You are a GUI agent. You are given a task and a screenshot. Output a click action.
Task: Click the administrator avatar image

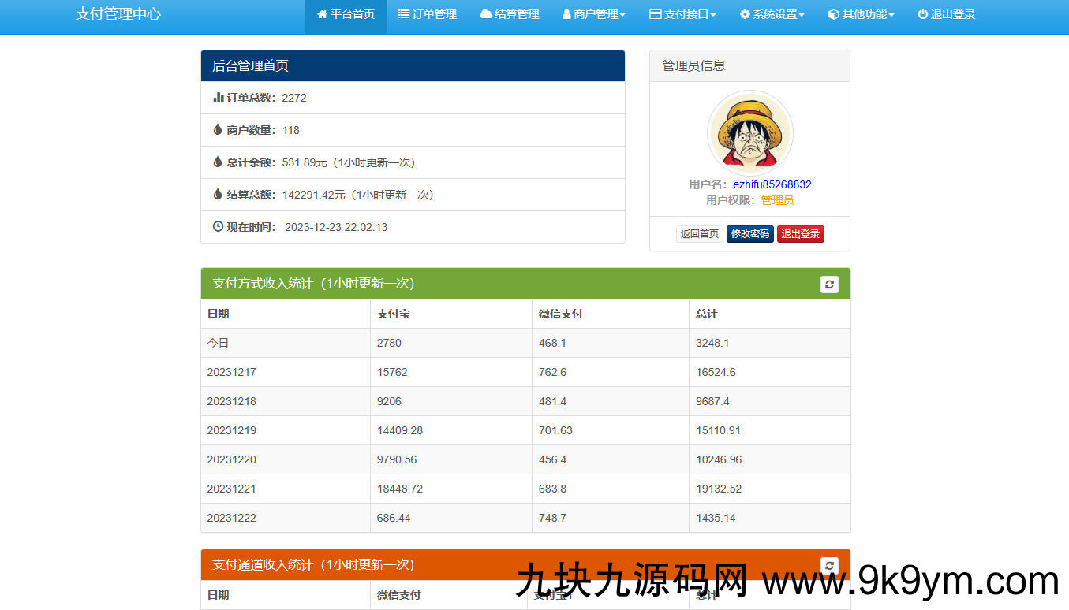pyautogui.click(x=749, y=133)
